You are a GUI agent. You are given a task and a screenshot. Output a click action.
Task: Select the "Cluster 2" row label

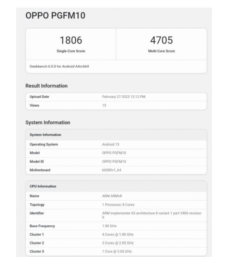[x=37, y=243]
